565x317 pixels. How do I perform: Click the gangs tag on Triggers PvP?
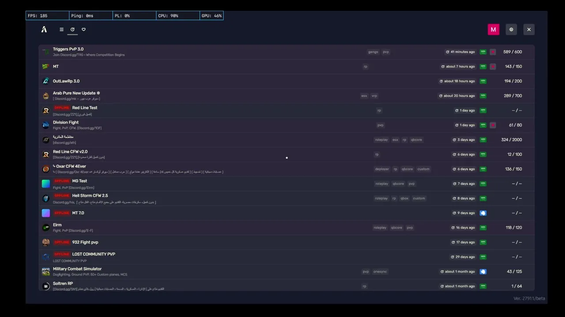373,52
